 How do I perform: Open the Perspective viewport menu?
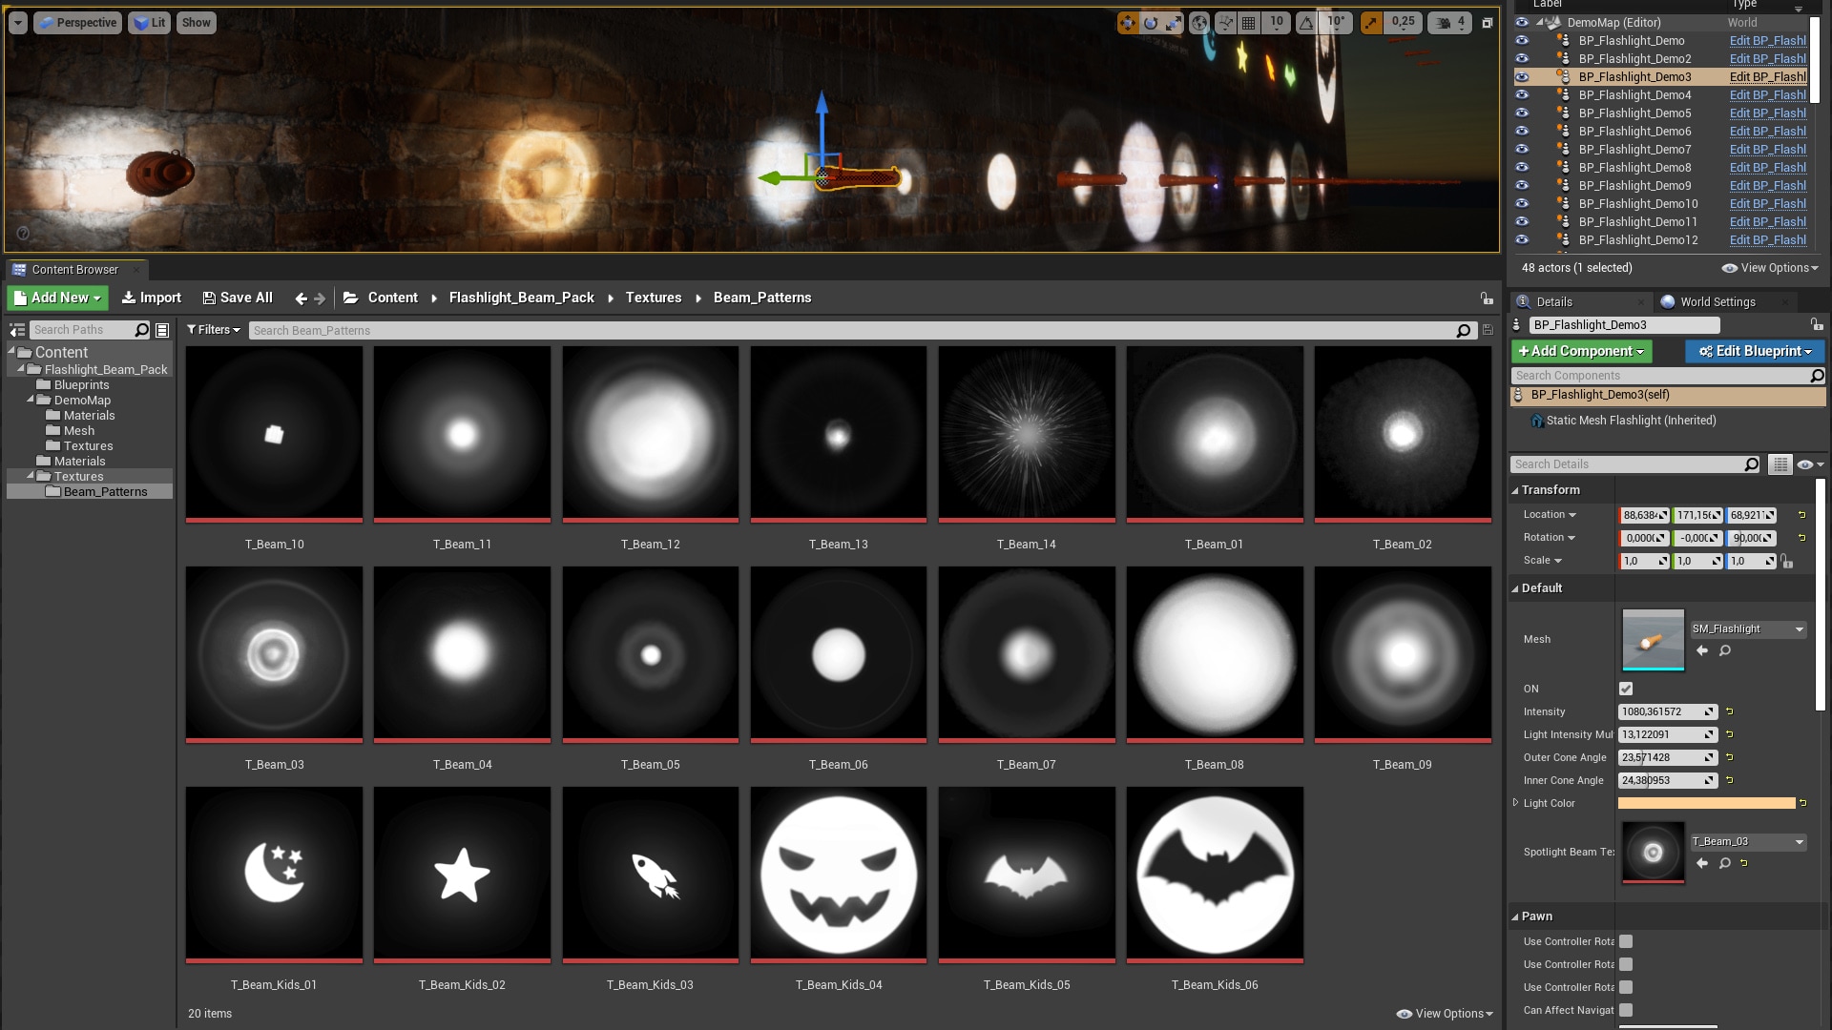pyautogui.click(x=76, y=22)
